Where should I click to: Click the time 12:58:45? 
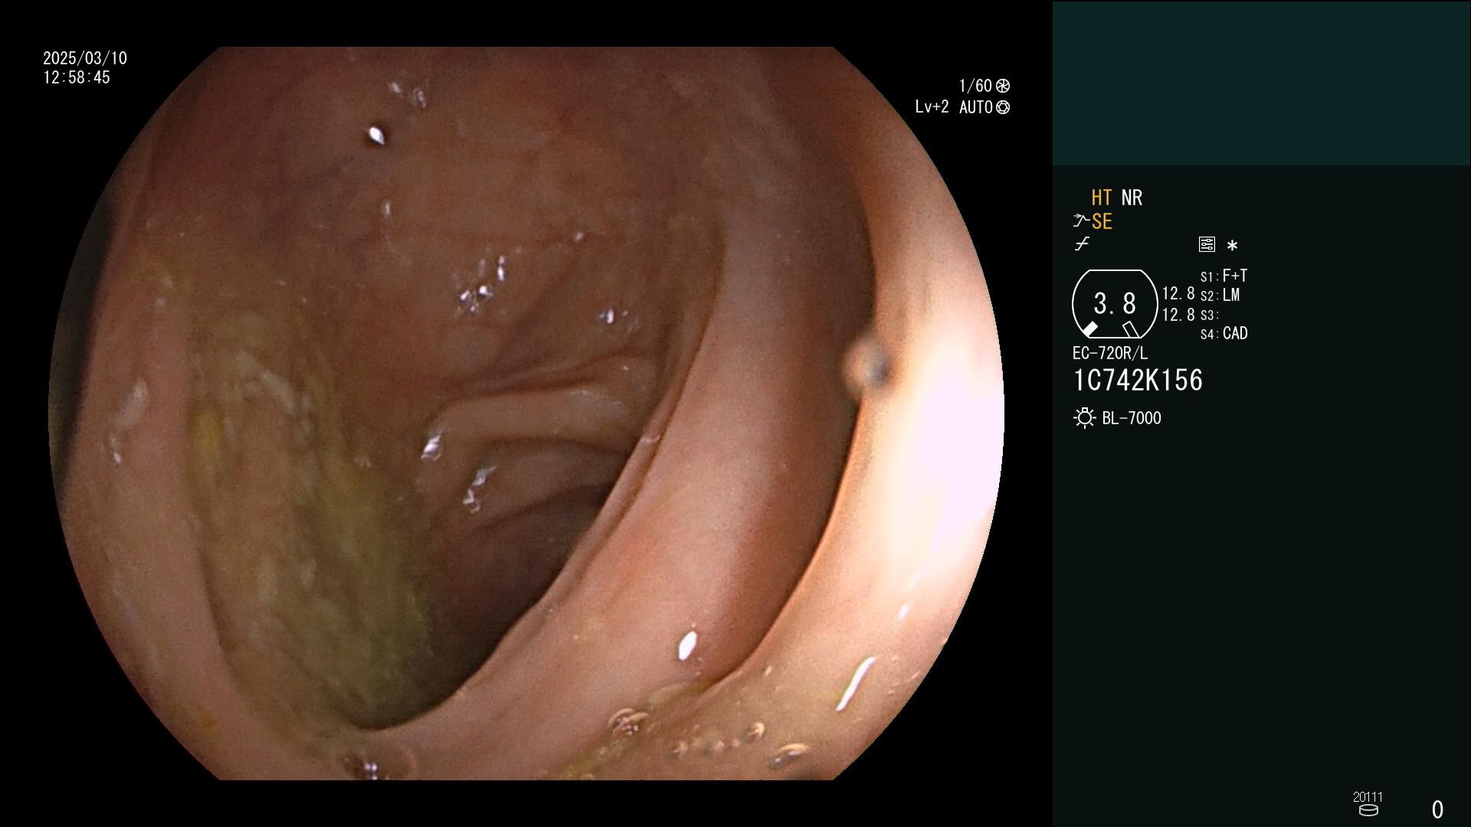pyautogui.click(x=77, y=78)
